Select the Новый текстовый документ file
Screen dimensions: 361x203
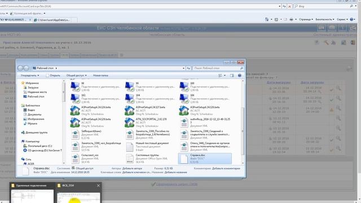point(148,147)
